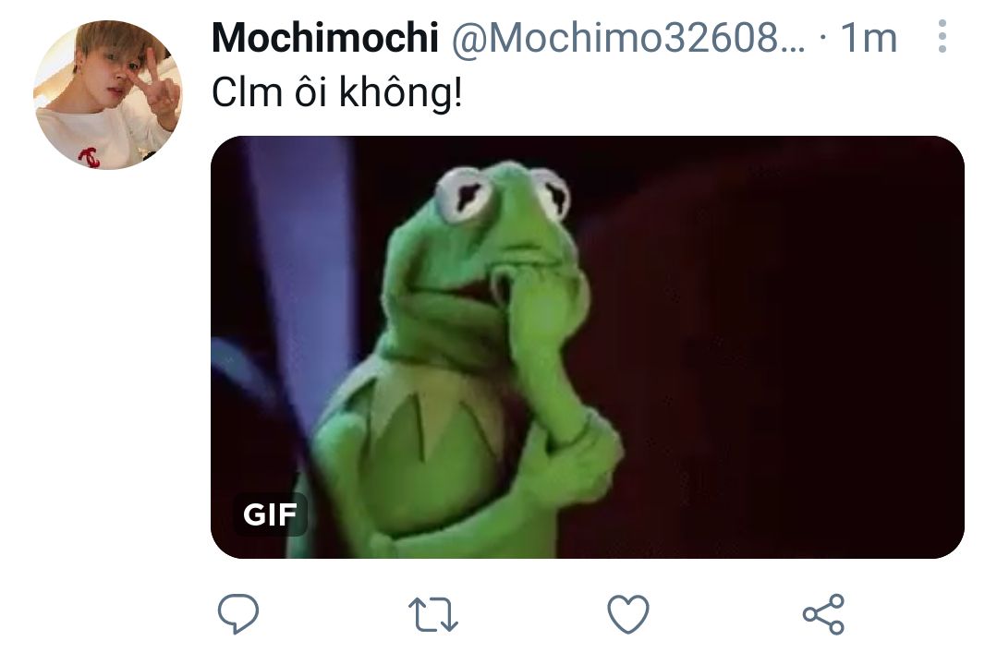The width and height of the screenshot is (997, 665).
Task: Retweet this post using arrows icon
Action: coord(433,613)
